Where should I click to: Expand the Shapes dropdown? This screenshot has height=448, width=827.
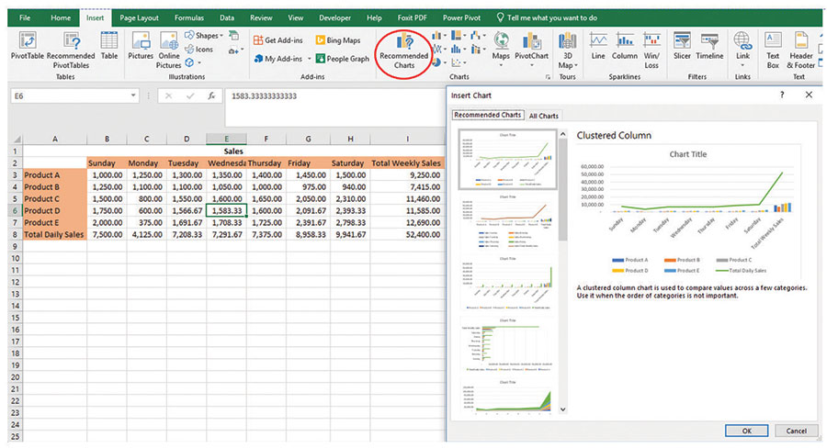point(221,36)
